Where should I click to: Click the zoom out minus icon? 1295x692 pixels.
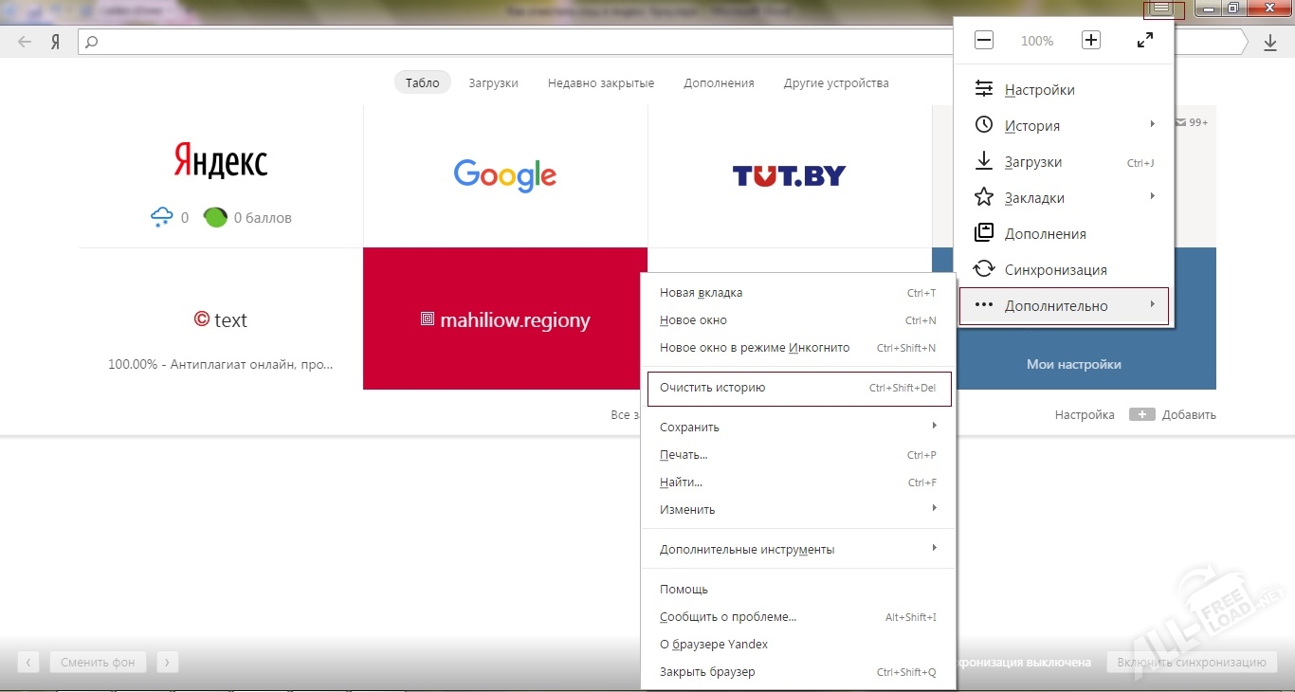[984, 41]
